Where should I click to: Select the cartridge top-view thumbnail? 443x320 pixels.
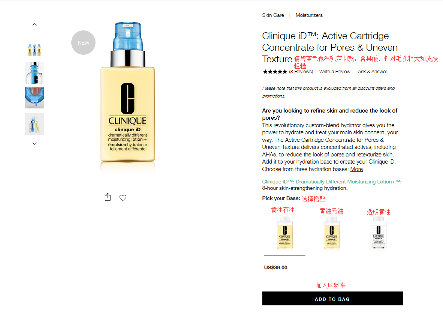(x=34, y=98)
